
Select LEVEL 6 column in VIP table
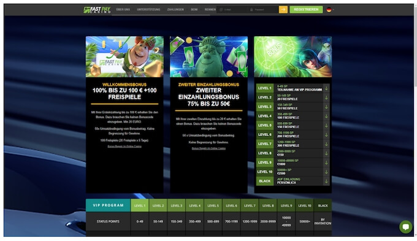pyautogui.click(x=231, y=205)
